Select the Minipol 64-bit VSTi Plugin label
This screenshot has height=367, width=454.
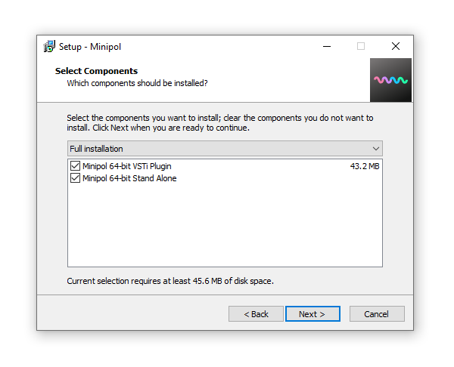coord(132,166)
